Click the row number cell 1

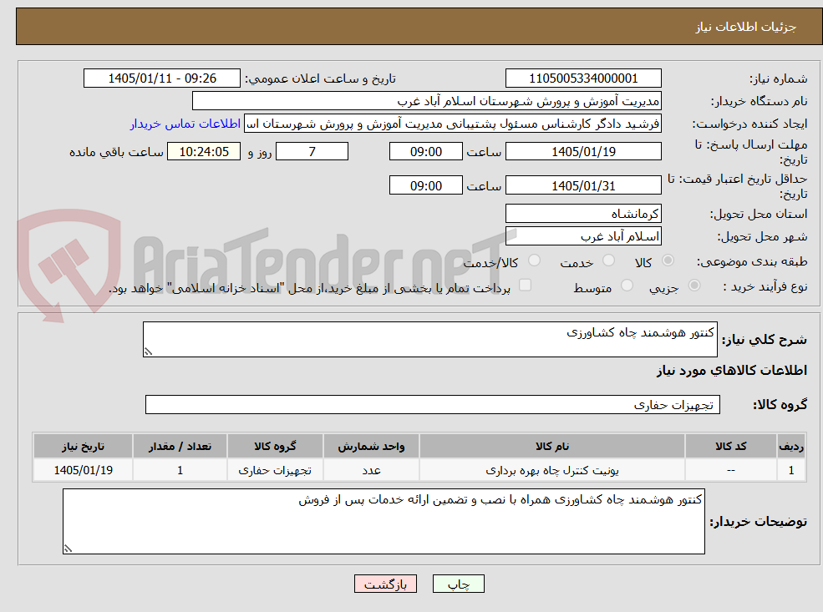click(791, 470)
